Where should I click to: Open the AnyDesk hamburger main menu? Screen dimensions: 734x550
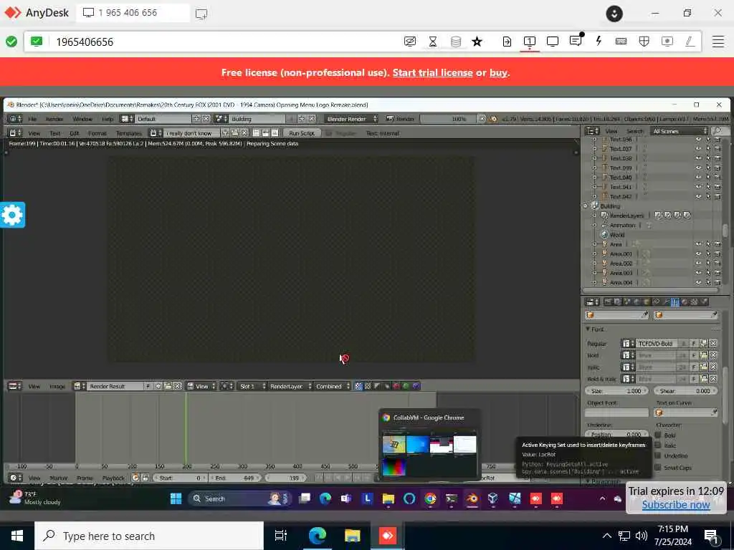tap(718, 41)
